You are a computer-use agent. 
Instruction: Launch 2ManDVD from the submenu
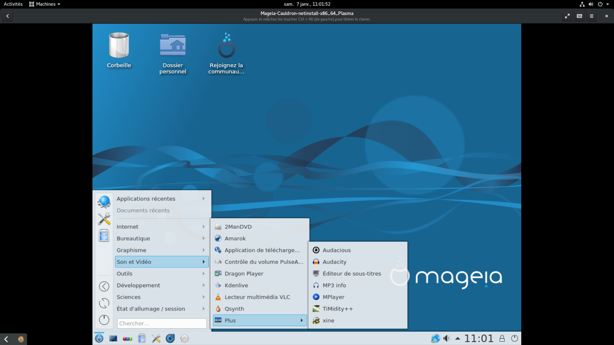pyautogui.click(x=260, y=227)
